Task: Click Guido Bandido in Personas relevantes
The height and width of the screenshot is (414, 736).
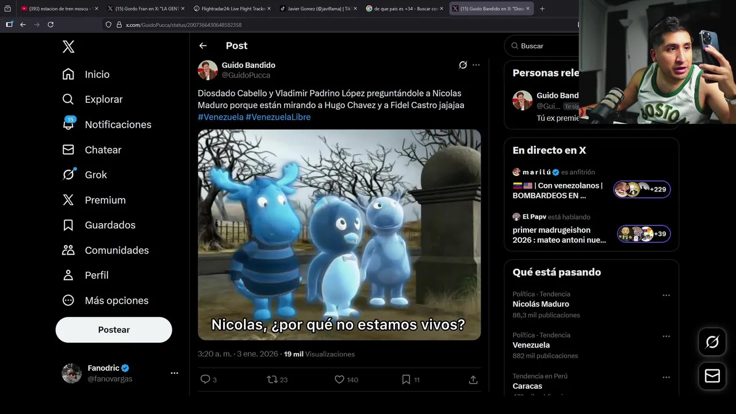Action: tap(557, 95)
